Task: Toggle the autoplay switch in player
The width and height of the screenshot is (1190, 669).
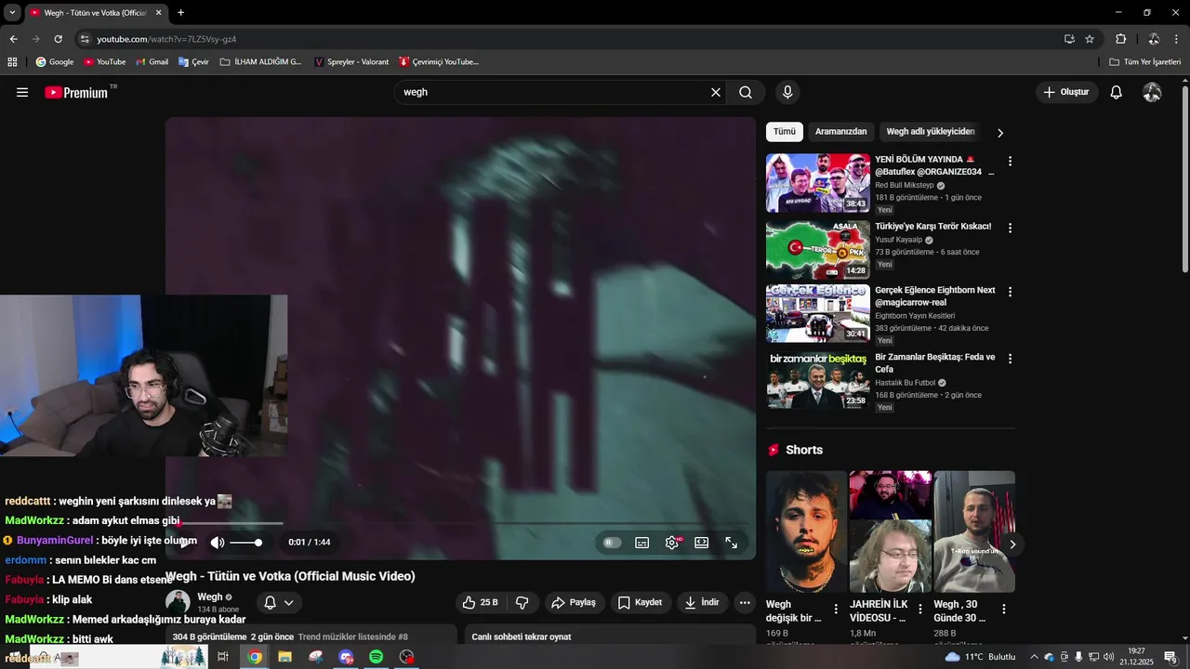Action: 612,543
